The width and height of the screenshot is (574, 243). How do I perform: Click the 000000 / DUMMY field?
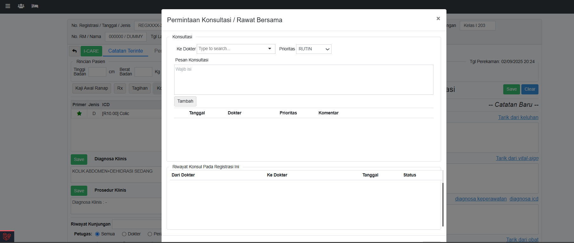coord(126,37)
